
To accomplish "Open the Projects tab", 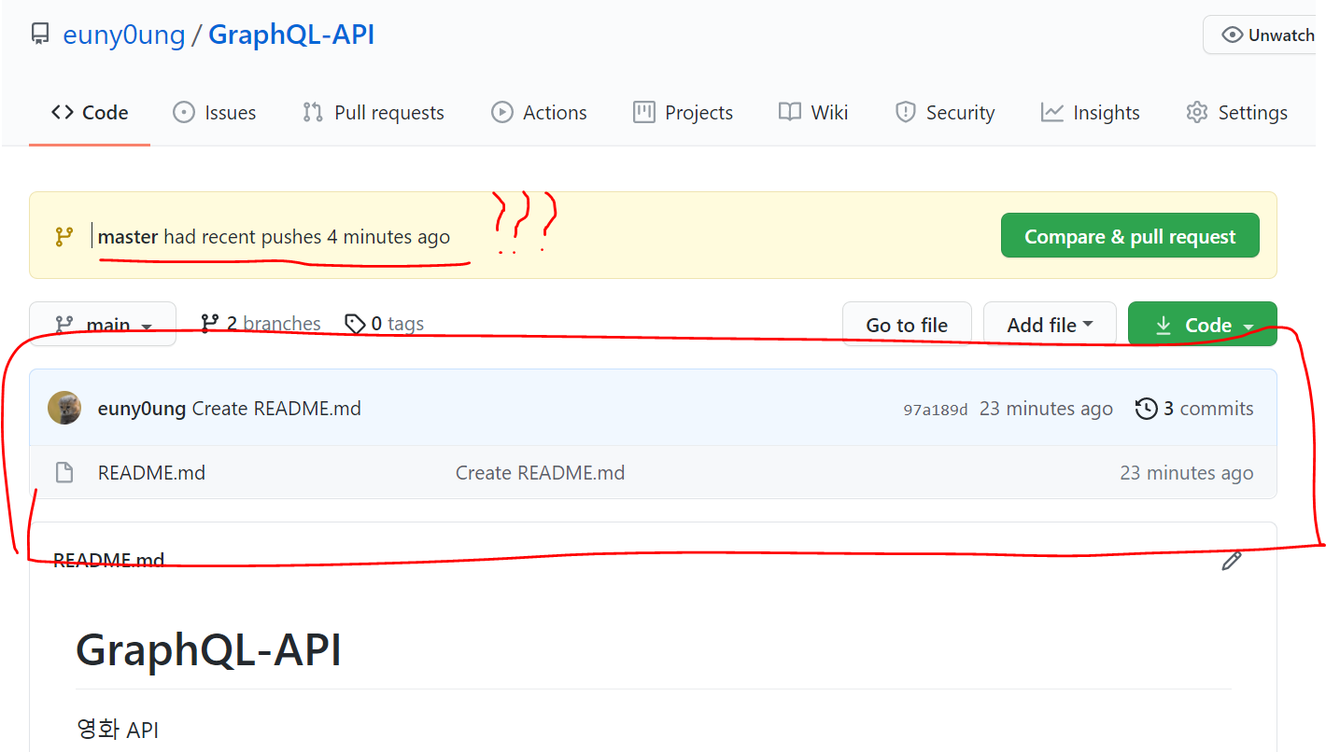I will (x=683, y=113).
